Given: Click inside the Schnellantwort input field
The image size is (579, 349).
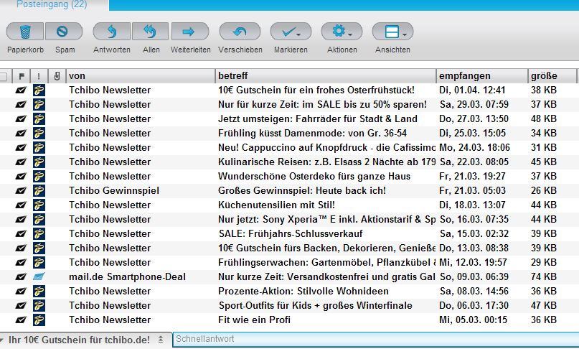Looking at the screenshot, I should 376,340.
